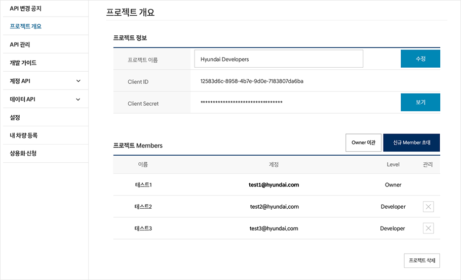The image size is (461, 280).
Task: Click the Owner level cell
Action: (393, 185)
